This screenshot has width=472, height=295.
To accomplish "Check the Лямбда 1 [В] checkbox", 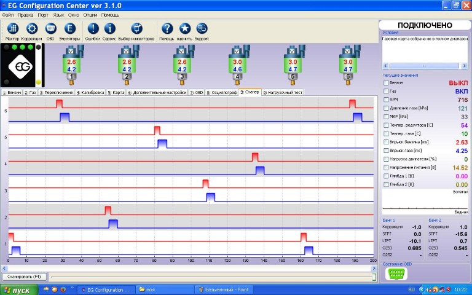I will pyautogui.click(x=386, y=176).
